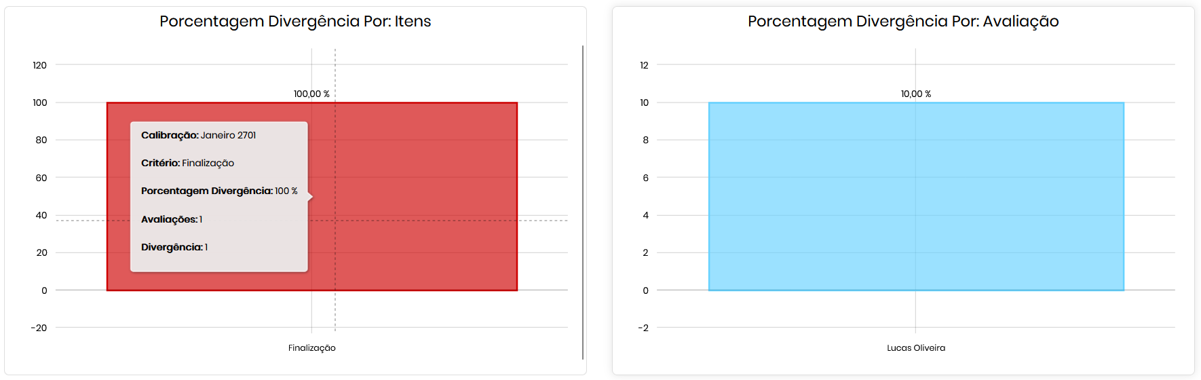1201x380 pixels.
Task: Click the 120 y-axis tick label
Action: click(x=40, y=65)
